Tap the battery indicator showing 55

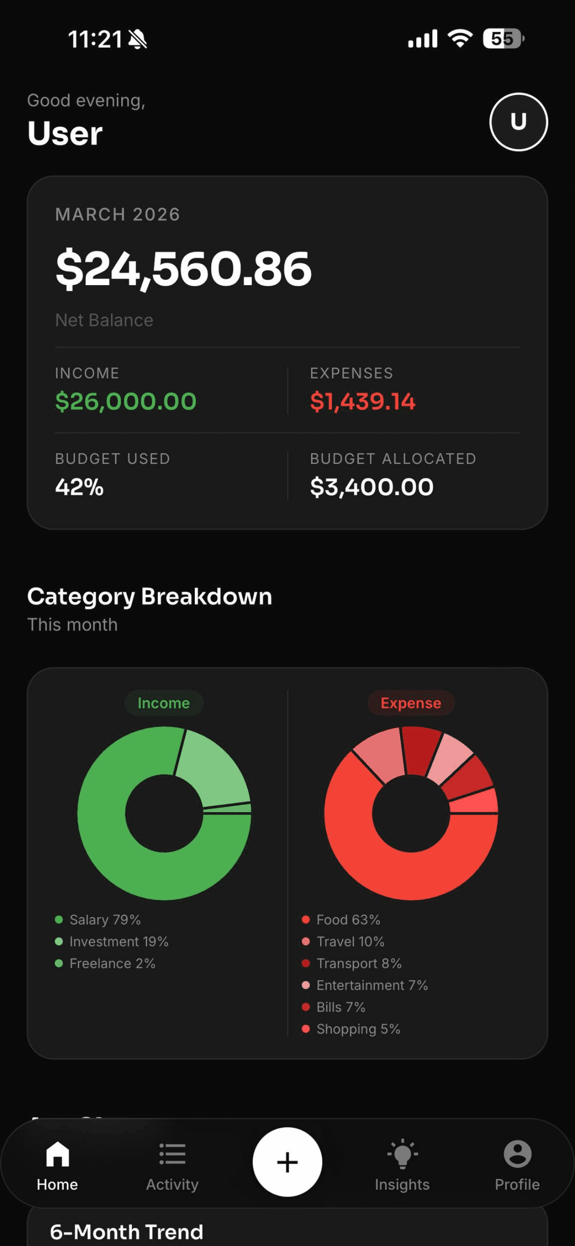point(503,39)
